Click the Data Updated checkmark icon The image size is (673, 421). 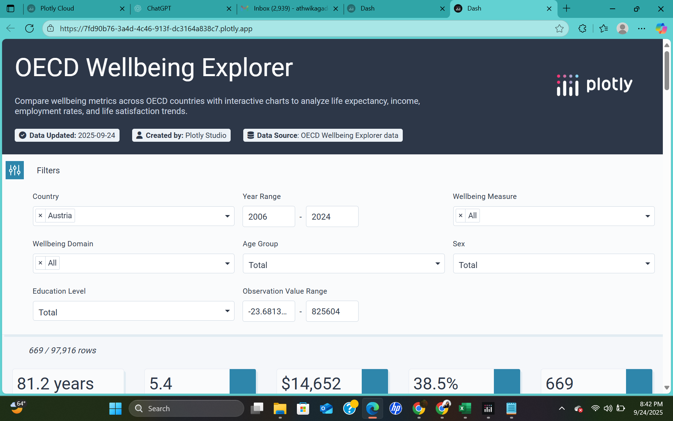[x=22, y=135]
